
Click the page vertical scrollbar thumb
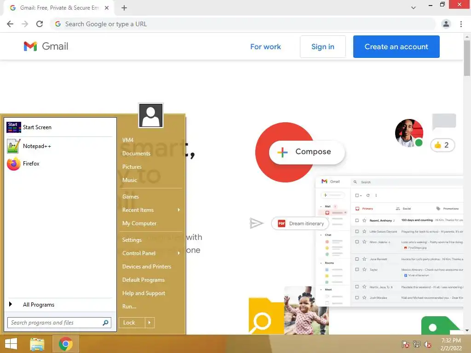467,58
